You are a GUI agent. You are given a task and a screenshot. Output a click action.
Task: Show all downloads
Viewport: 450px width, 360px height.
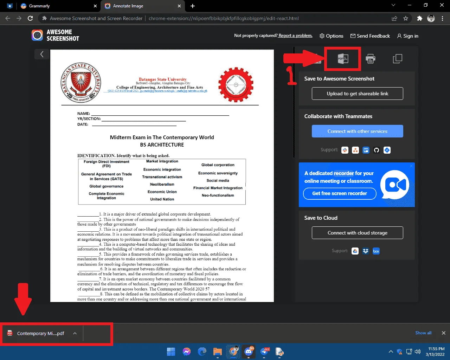coord(423,333)
